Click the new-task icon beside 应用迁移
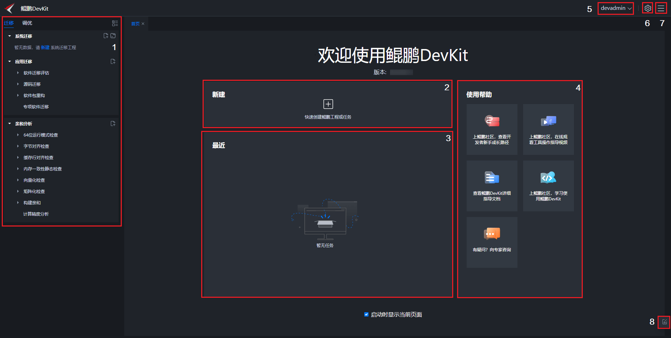The image size is (671, 338). coord(113,61)
